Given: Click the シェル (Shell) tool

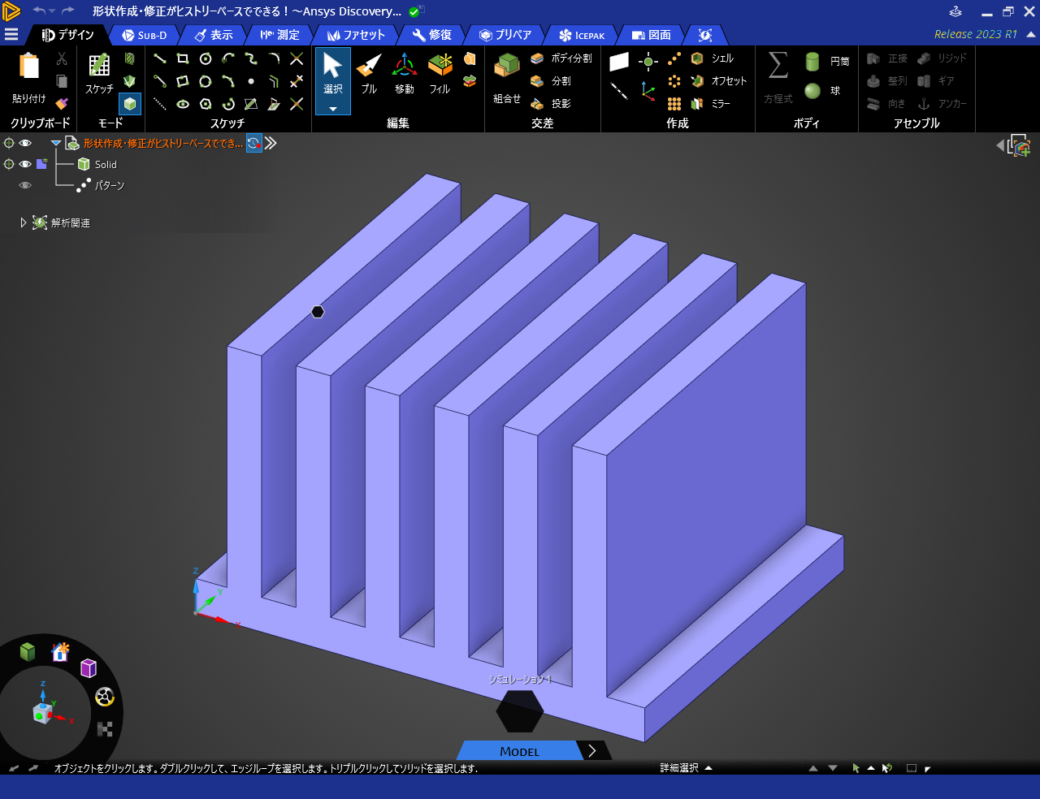Looking at the screenshot, I should point(713,58).
